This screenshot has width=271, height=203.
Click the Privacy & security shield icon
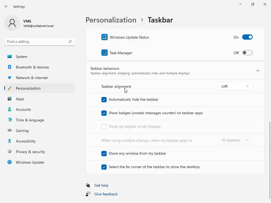pos(10,152)
